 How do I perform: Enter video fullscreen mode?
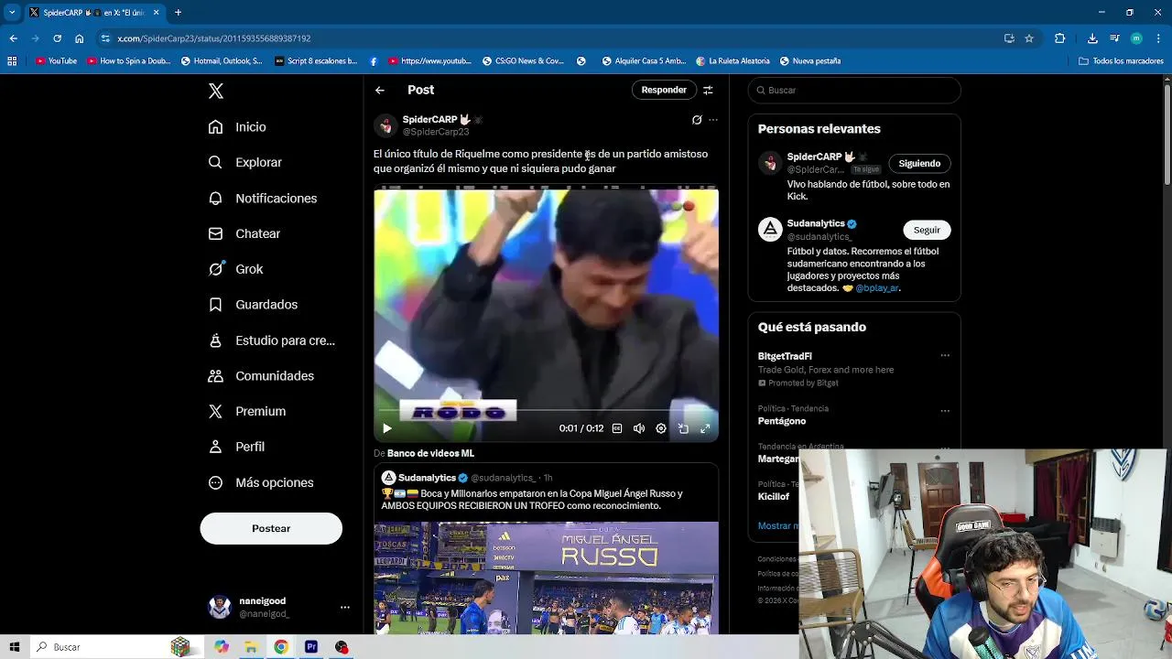[705, 428]
